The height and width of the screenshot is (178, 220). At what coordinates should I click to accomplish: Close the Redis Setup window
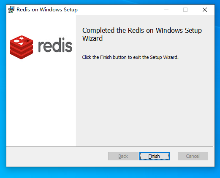[205, 10]
